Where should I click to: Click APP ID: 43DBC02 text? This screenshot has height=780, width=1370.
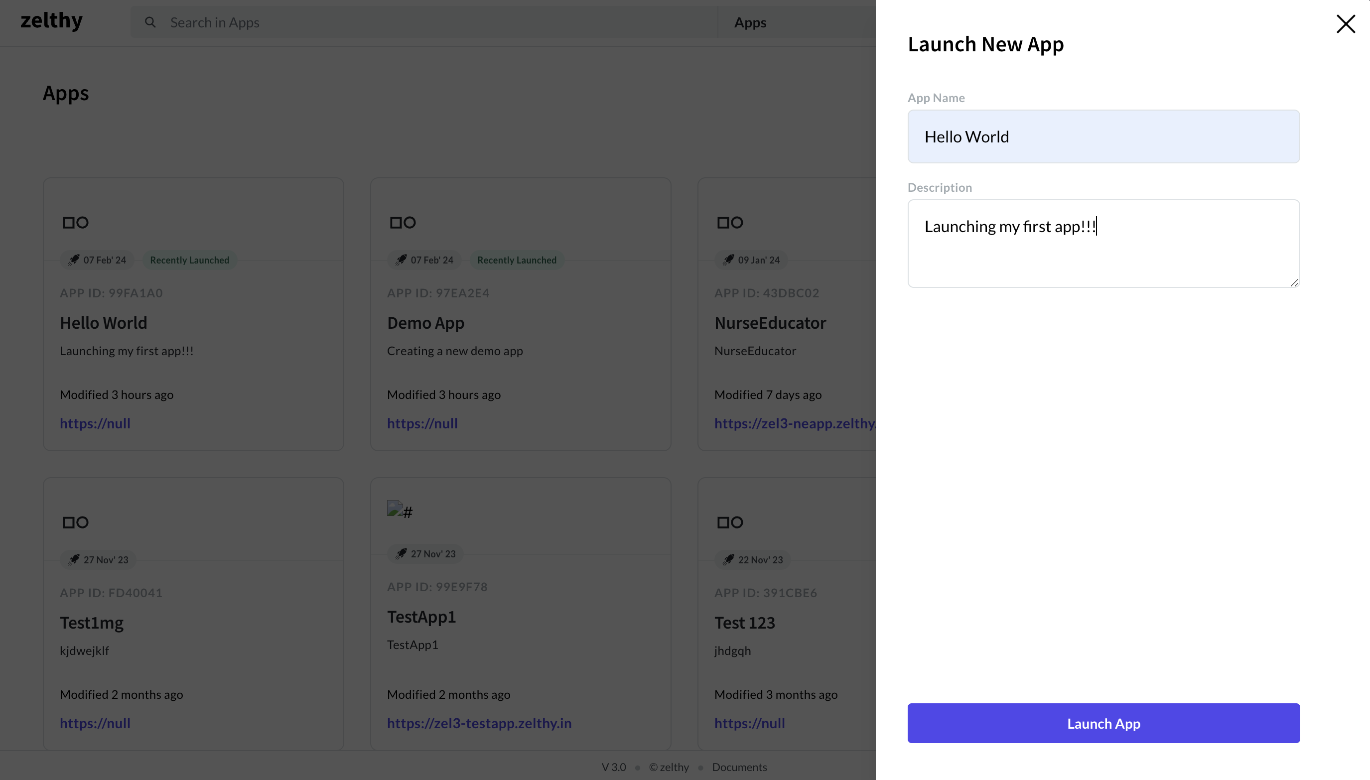click(x=767, y=293)
